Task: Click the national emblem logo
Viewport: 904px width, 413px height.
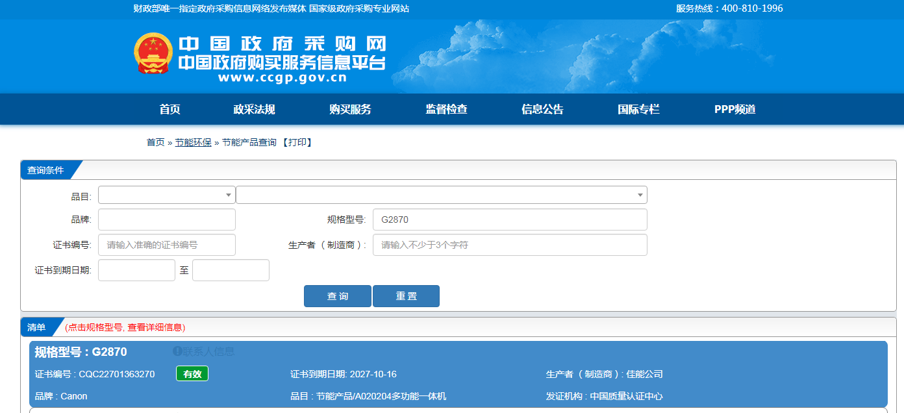Action: tap(153, 53)
